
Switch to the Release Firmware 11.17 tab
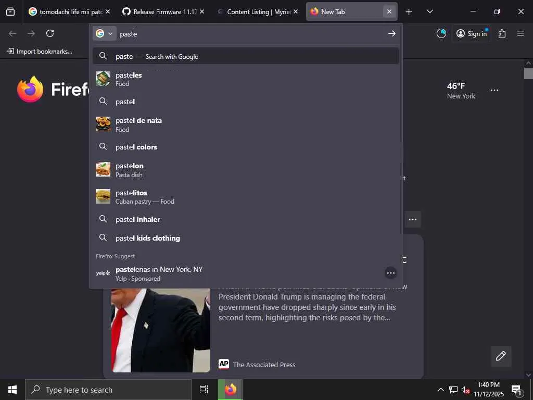pyautogui.click(x=163, y=11)
